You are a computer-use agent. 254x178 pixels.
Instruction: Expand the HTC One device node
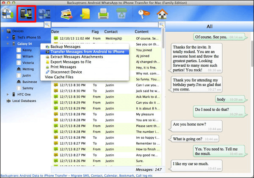[8, 94]
